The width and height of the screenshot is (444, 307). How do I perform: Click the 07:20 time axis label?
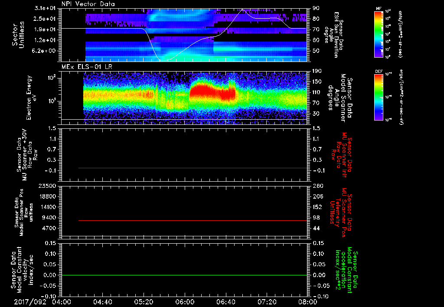click(x=267, y=302)
